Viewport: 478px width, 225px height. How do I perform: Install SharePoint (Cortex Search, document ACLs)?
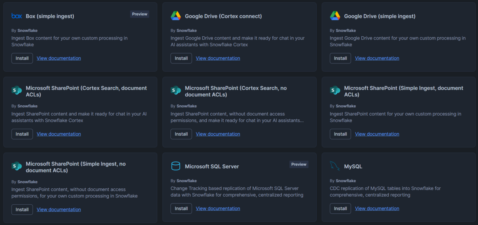[x=22, y=134]
